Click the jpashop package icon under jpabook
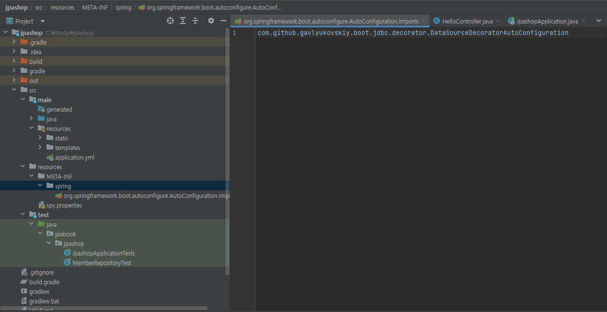The width and height of the screenshot is (607, 312). point(59,243)
